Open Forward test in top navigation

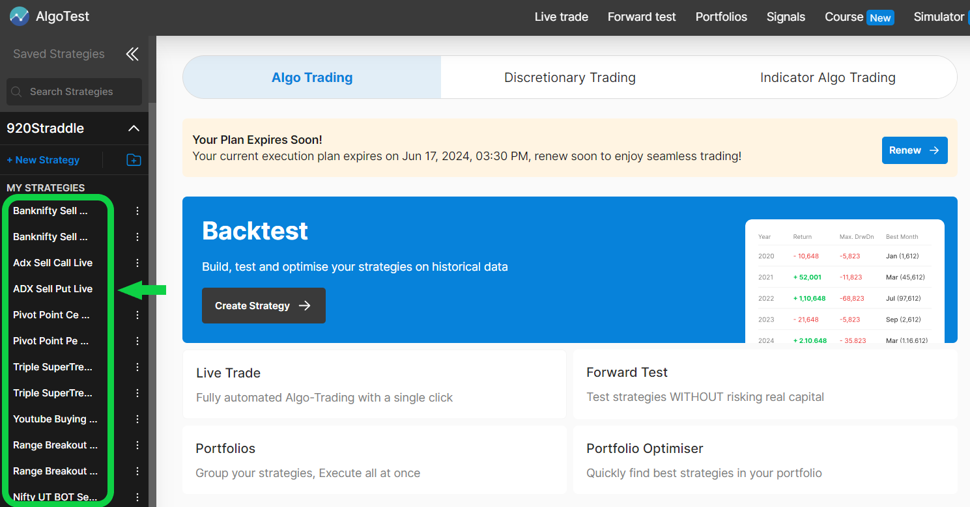pyautogui.click(x=642, y=17)
